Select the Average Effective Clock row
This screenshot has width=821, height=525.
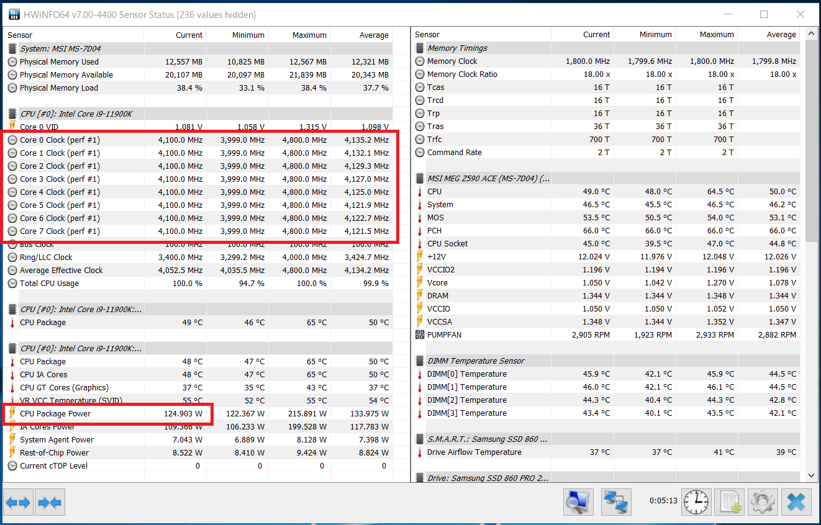point(198,270)
